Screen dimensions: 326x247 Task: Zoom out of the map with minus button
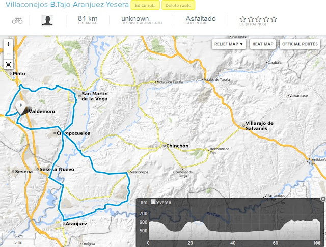(x=9, y=54)
